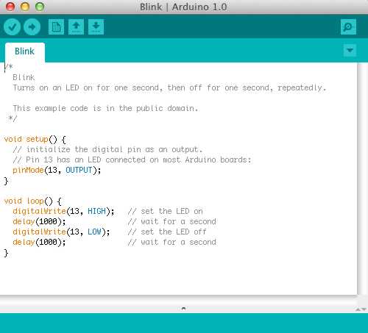Screen dimensions: 368x333
Task: Click the 'Turns on an LED on for one second' comment
Action: (169, 87)
